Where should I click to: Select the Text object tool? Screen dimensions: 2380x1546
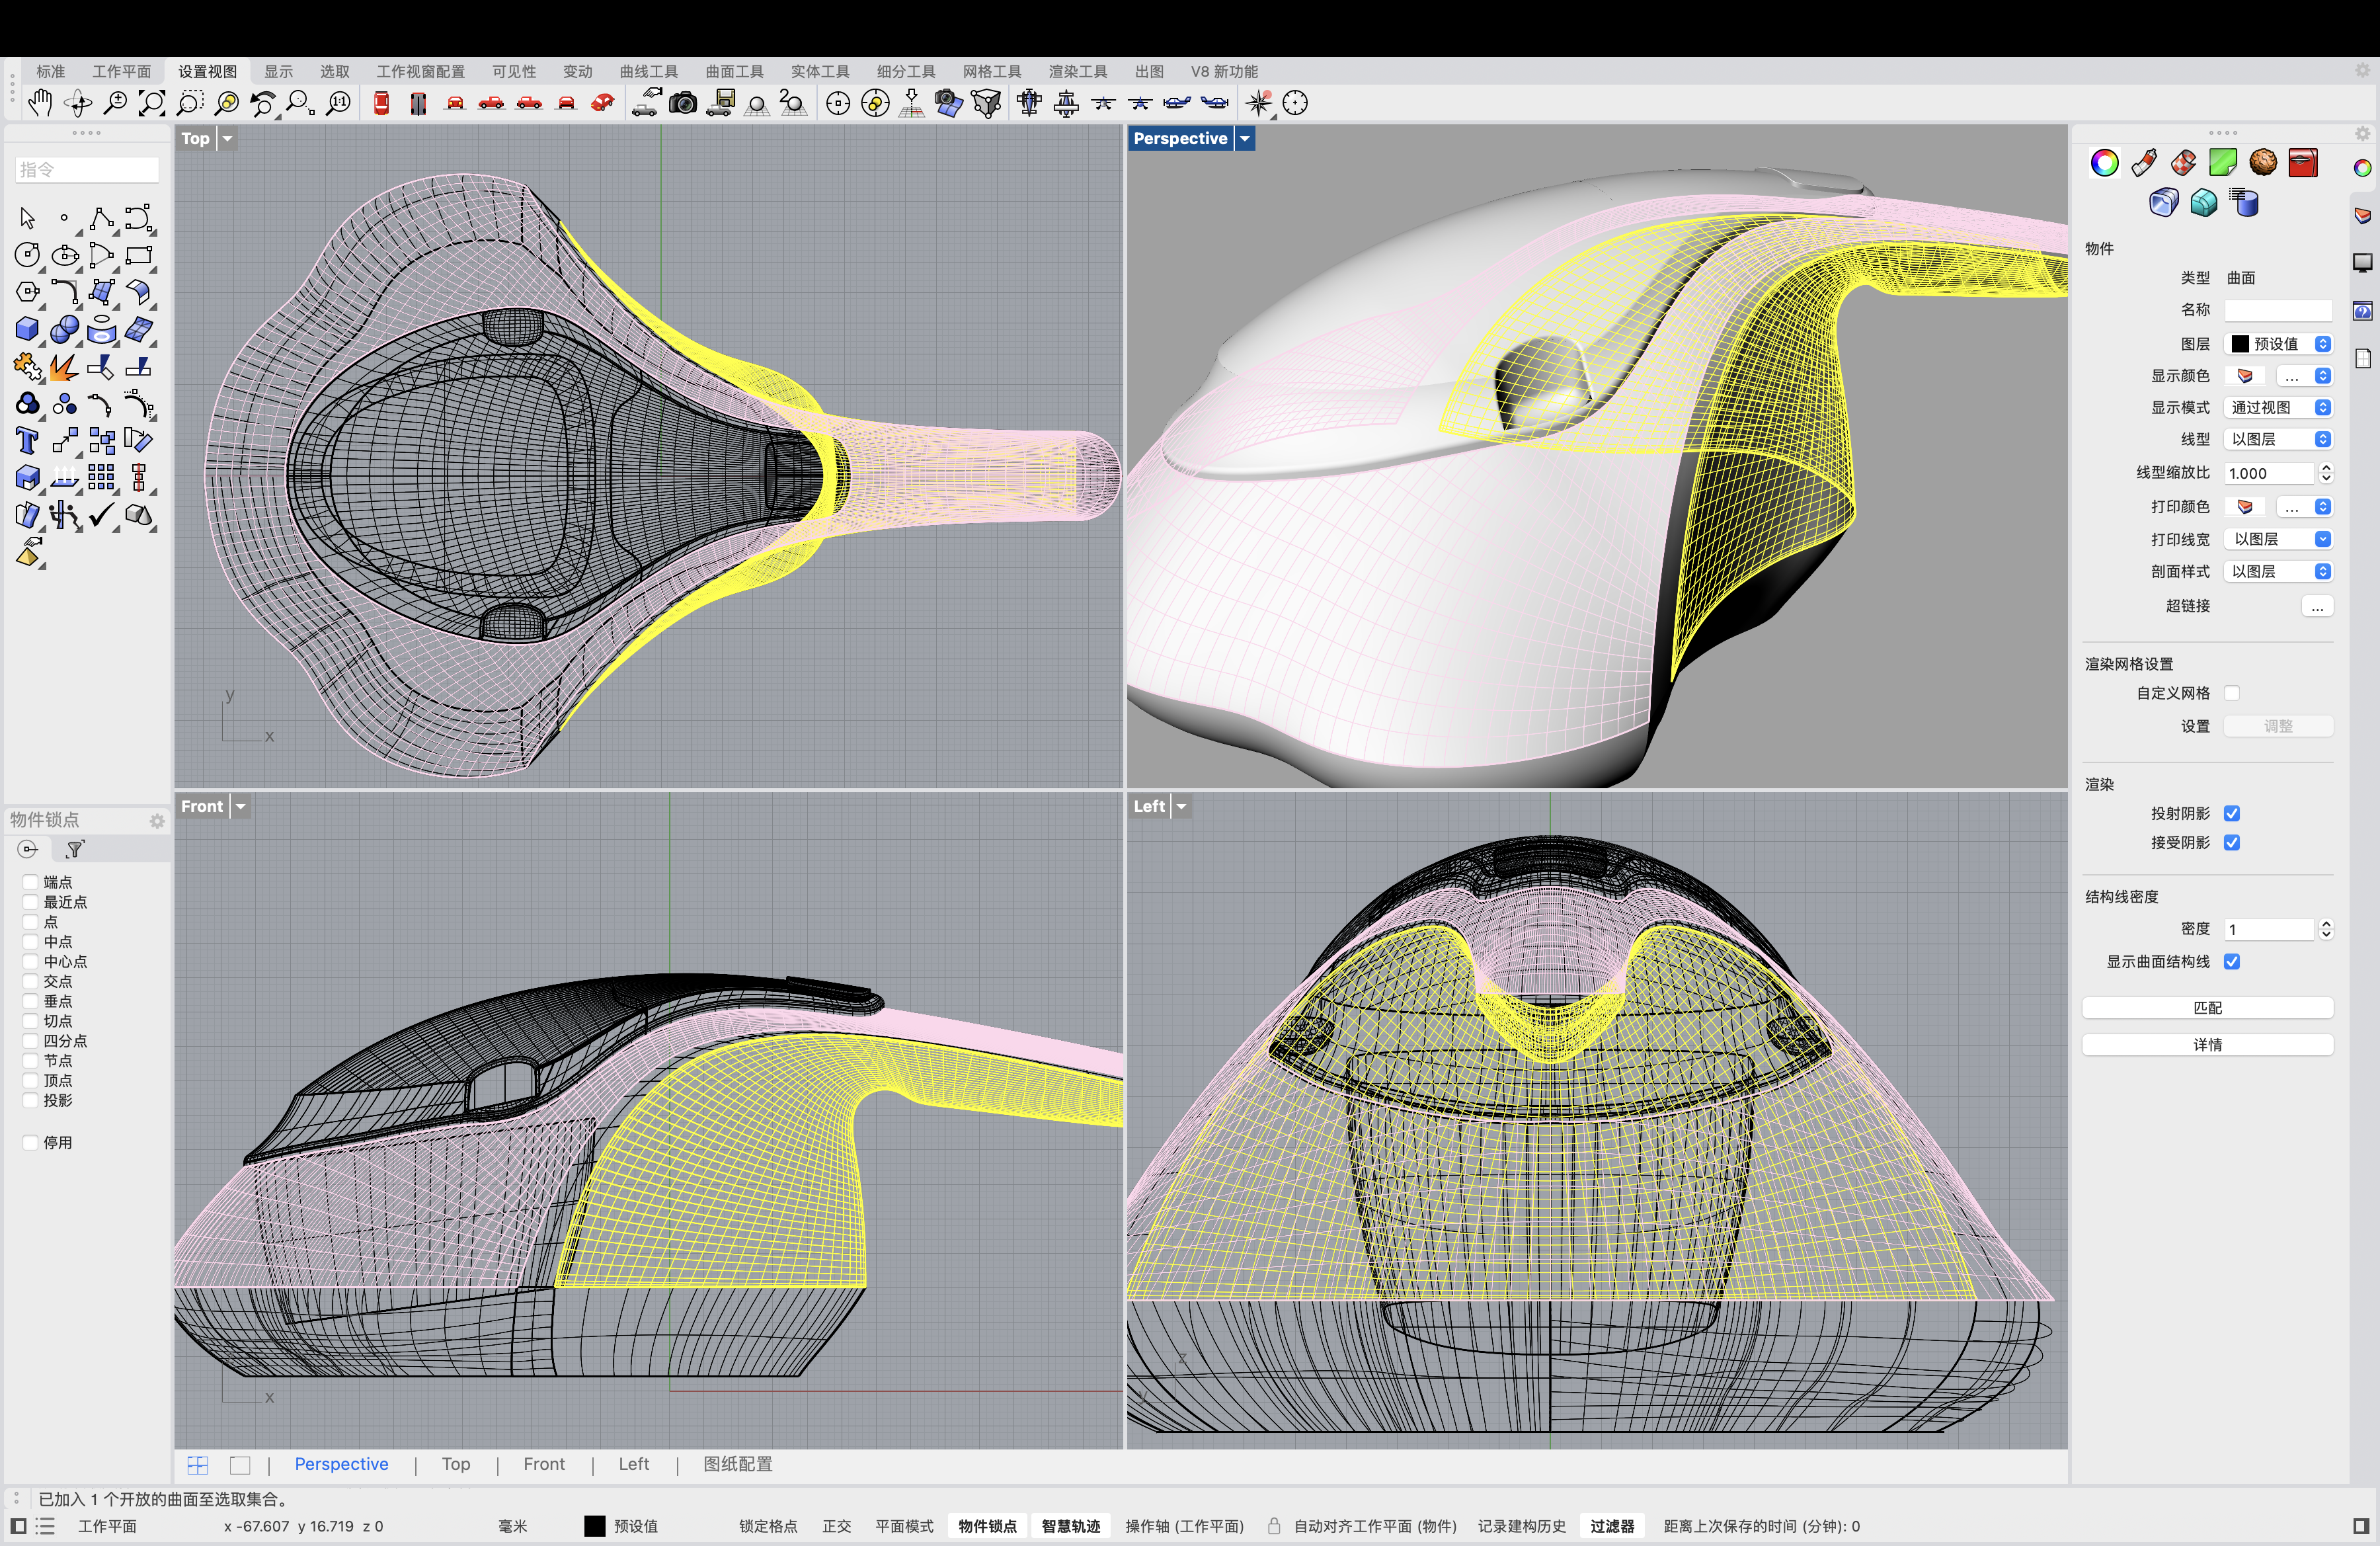(x=27, y=441)
